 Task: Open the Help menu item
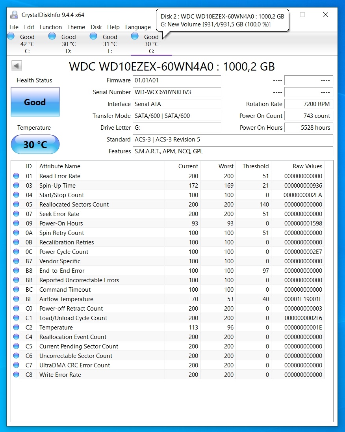tap(113, 27)
